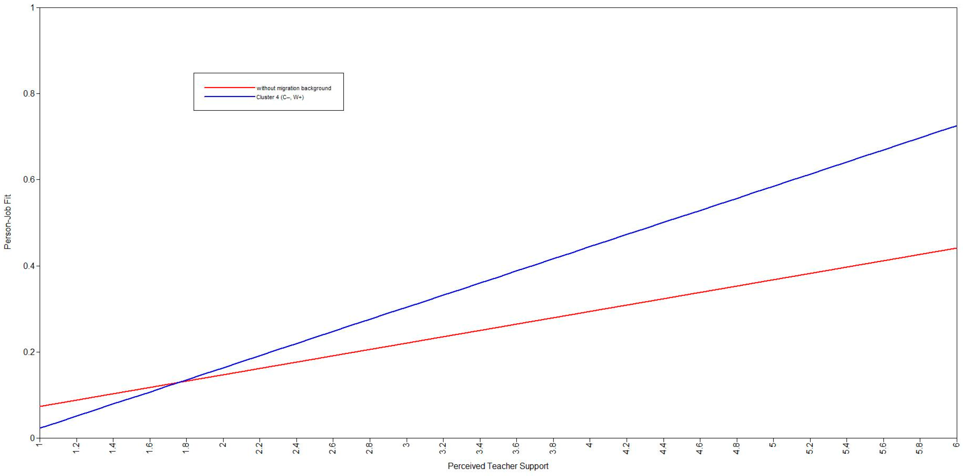Select 'without migration background' legend label
Screen dimensions: 963x476
293,88
